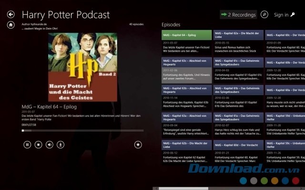Click the back arrow button
The width and height of the screenshot is (305, 190).
tap(10, 14)
